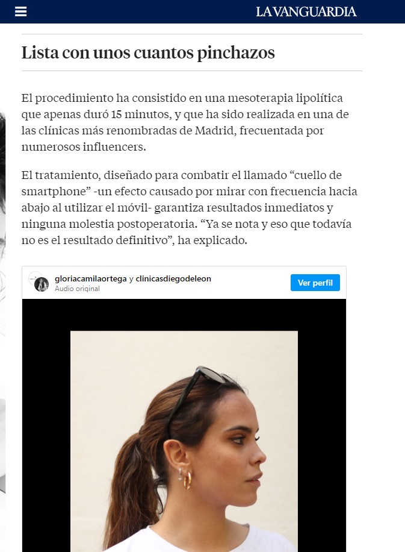The image size is (405, 552).
Task: Click the black-and-white image at left edge
Action: pyautogui.click(x=2, y=303)
